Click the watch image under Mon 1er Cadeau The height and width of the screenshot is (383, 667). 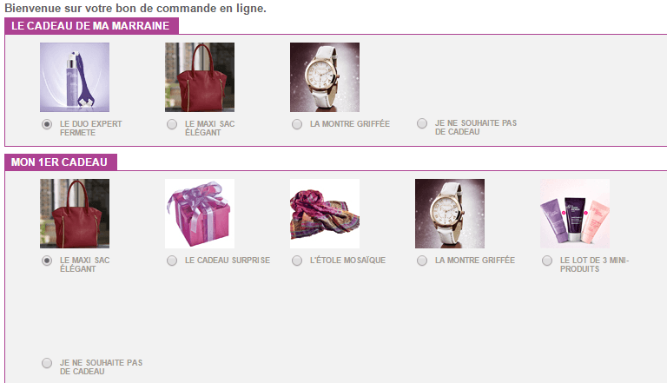pos(450,213)
